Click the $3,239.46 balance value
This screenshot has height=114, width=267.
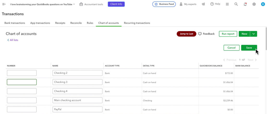click(x=228, y=100)
